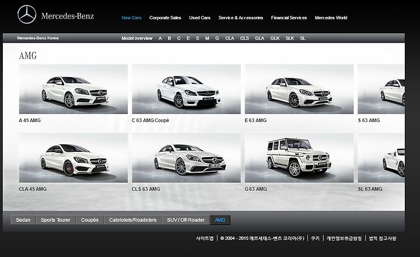Select the CLS model link
The width and height of the screenshot is (420, 257).
pos(244,39)
